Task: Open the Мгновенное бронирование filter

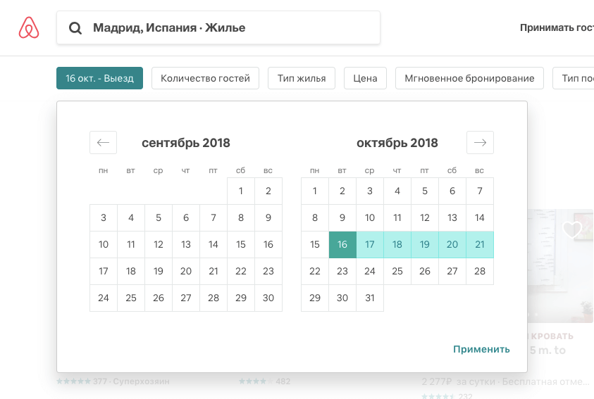Action: click(x=469, y=78)
